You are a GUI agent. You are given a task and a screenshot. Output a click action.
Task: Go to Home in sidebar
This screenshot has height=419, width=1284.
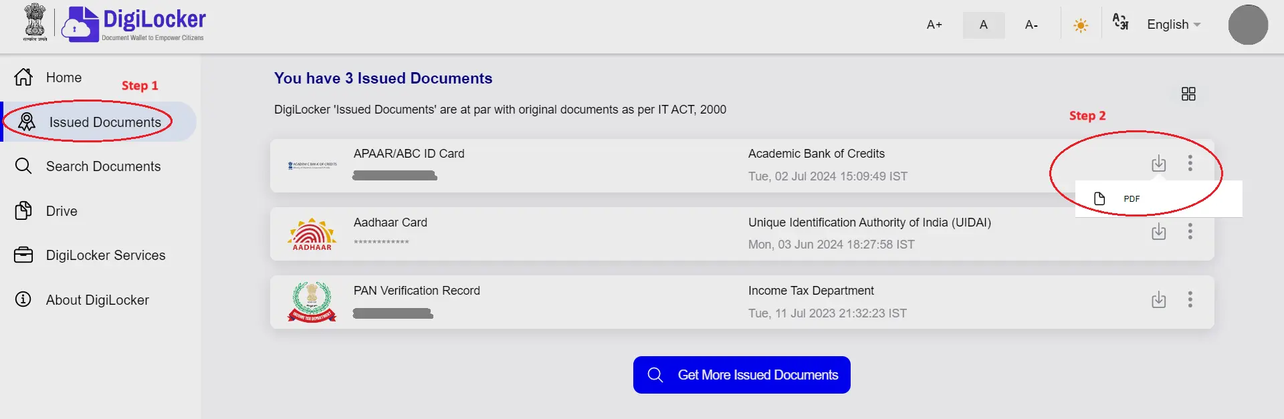point(64,78)
